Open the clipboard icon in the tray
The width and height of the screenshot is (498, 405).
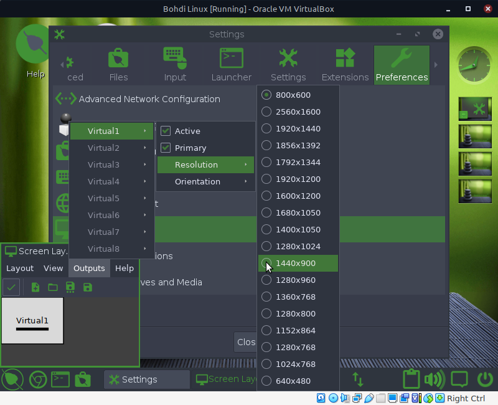411,379
